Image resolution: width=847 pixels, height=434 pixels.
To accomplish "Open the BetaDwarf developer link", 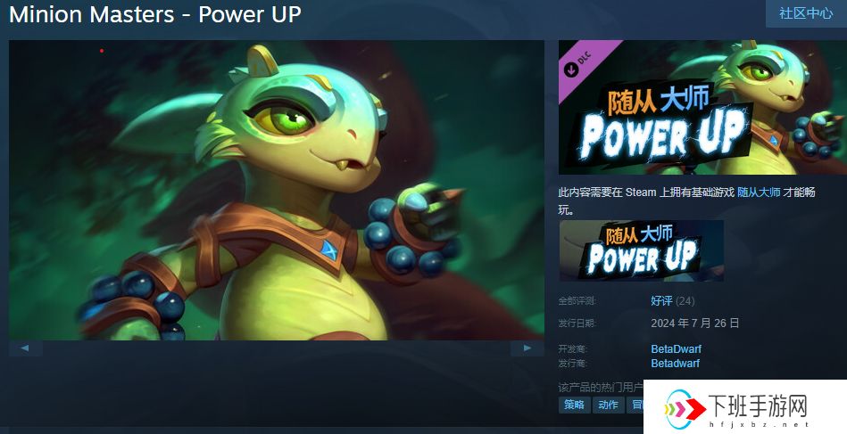I will [676, 348].
